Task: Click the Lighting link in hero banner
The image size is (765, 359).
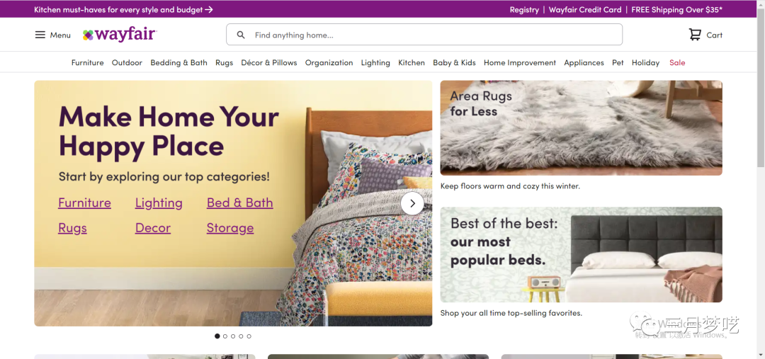Action: [159, 203]
